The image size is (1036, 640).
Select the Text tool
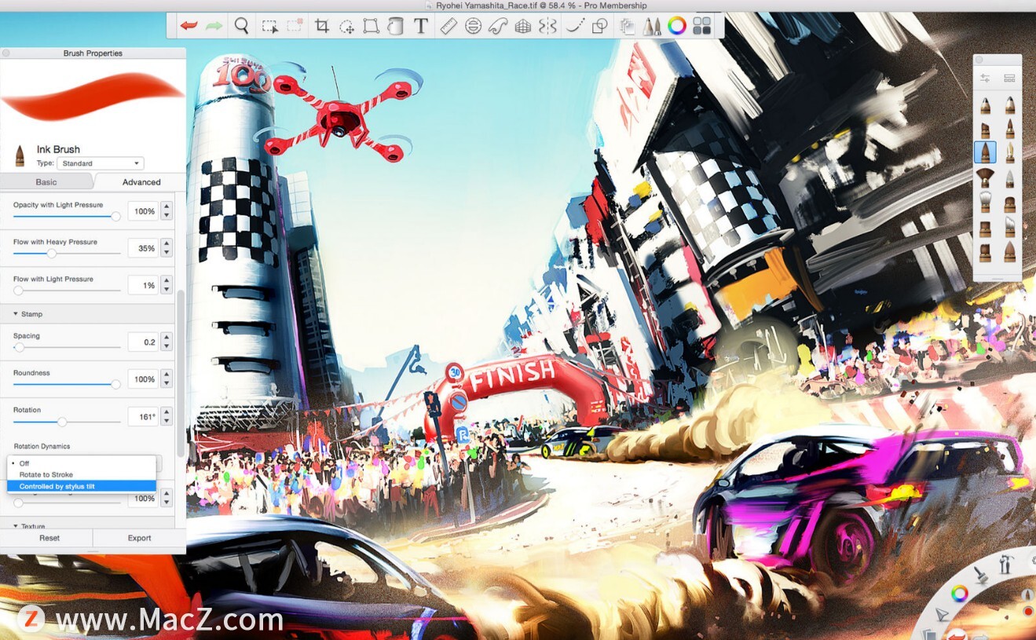pyautogui.click(x=421, y=26)
